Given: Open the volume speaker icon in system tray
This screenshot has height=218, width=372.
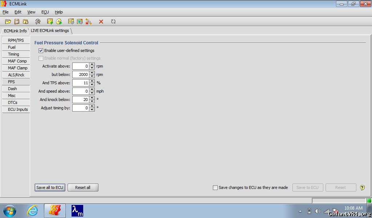Looking at the screenshot, I should pyautogui.click(x=318, y=211).
